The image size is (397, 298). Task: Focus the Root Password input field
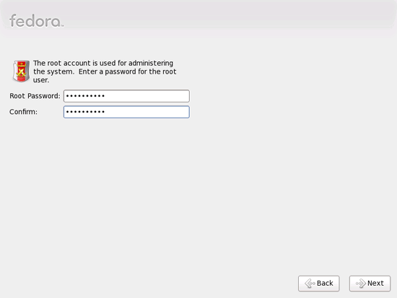pyautogui.click(x=126, y=96)
